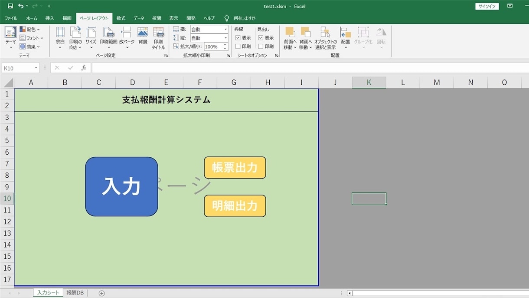Open the 改ページ breaks menu
The image size is (529, 298).
coord(127,38)
